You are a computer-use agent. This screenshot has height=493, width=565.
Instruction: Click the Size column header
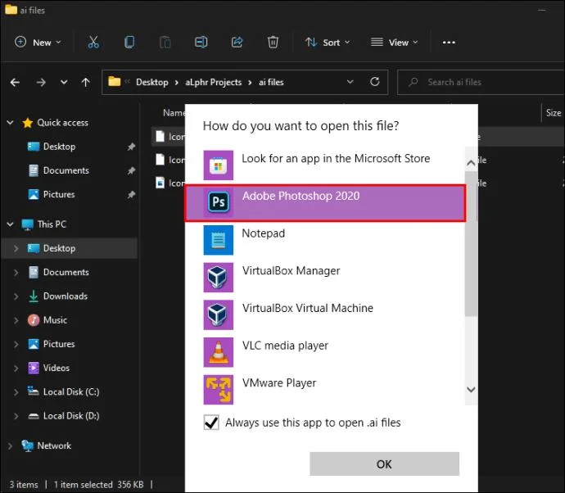pyautogui.click(x=553, y=113)
